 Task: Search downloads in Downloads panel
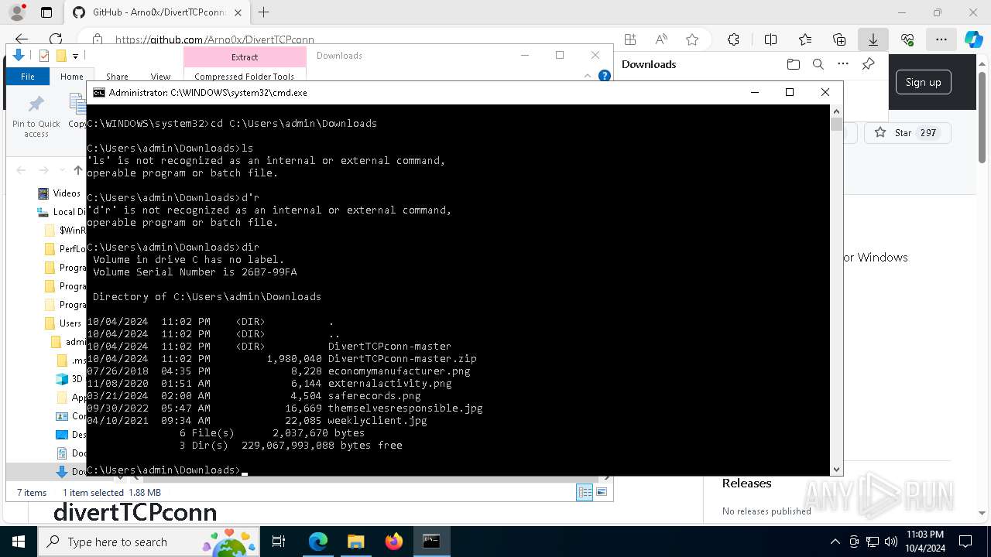(818, 64)
